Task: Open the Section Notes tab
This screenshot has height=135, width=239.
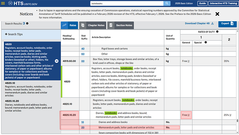Action: click(x=120, y=25)
